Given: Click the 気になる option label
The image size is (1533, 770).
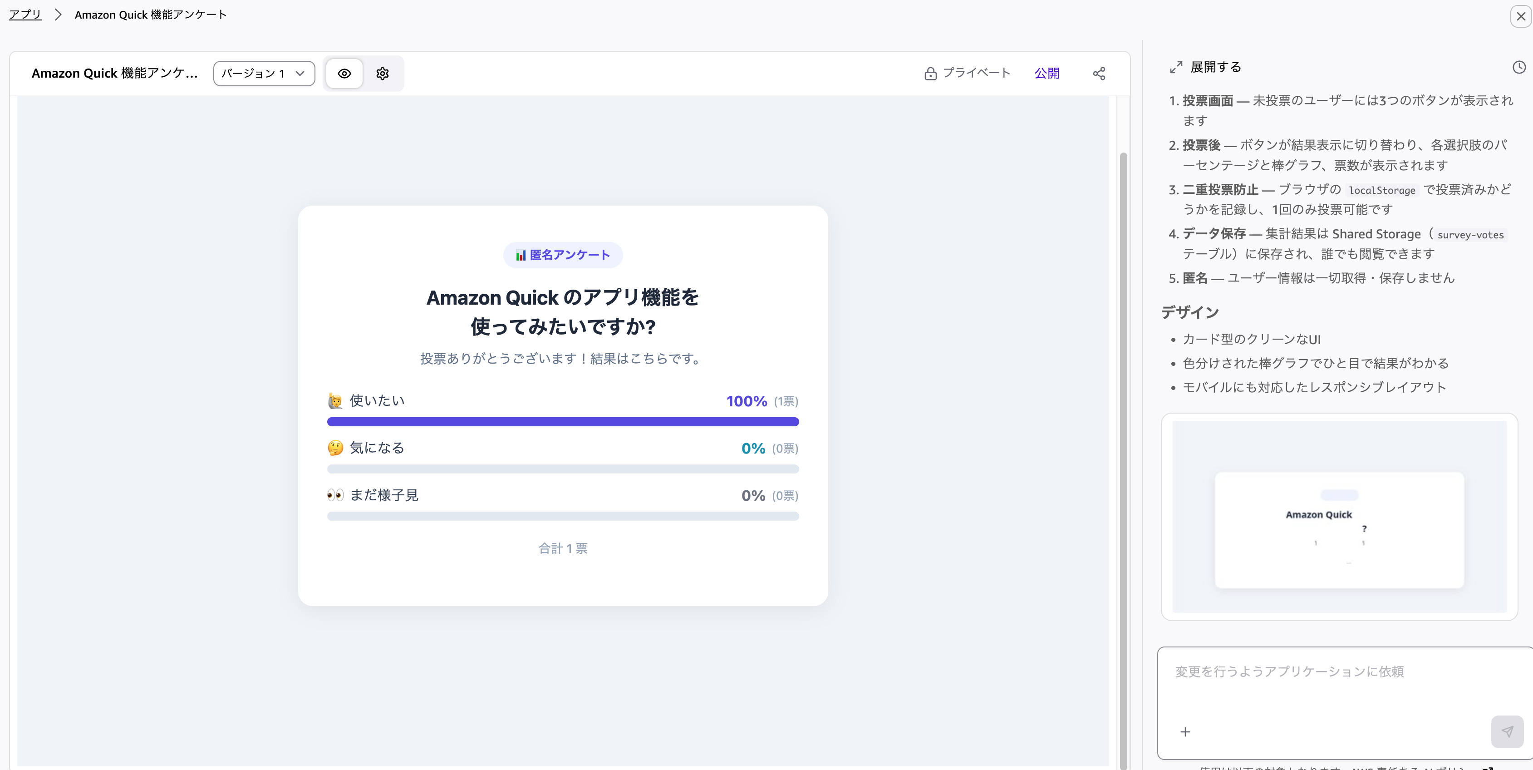Looking at the screenshot, I should pyautogui.click(x=377, y=448).
